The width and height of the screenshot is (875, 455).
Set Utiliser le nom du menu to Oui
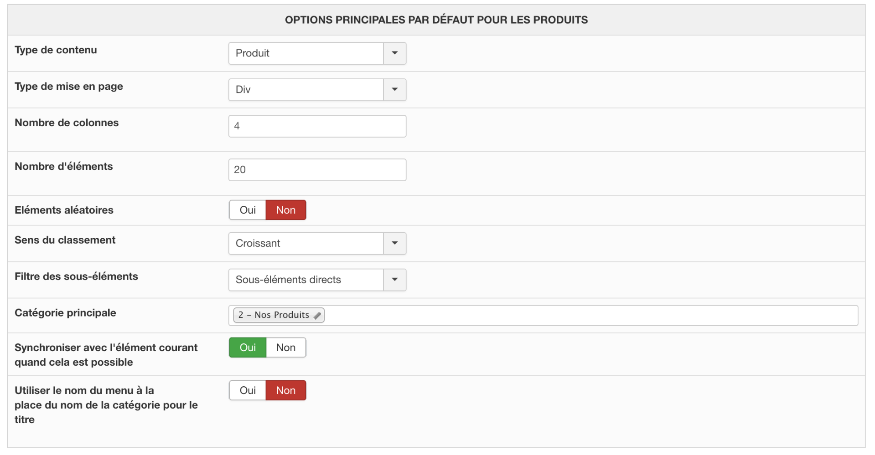(248, 390)
